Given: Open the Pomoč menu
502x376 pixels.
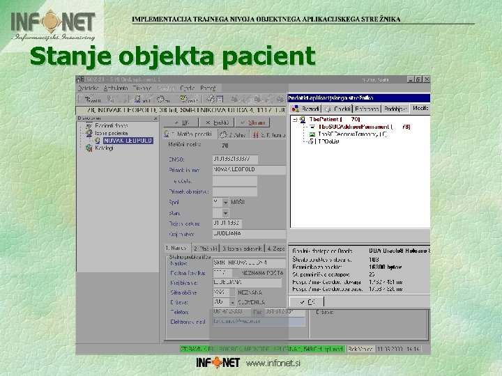Looking at the screenshot, I should 208,88.
